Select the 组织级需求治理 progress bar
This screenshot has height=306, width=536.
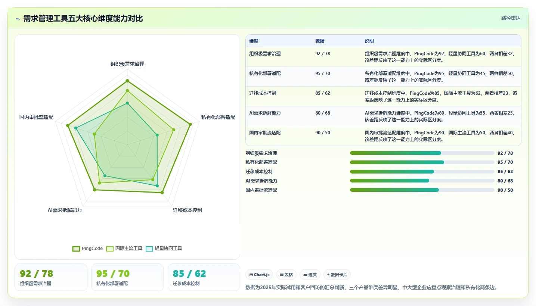tap(422, 153)
